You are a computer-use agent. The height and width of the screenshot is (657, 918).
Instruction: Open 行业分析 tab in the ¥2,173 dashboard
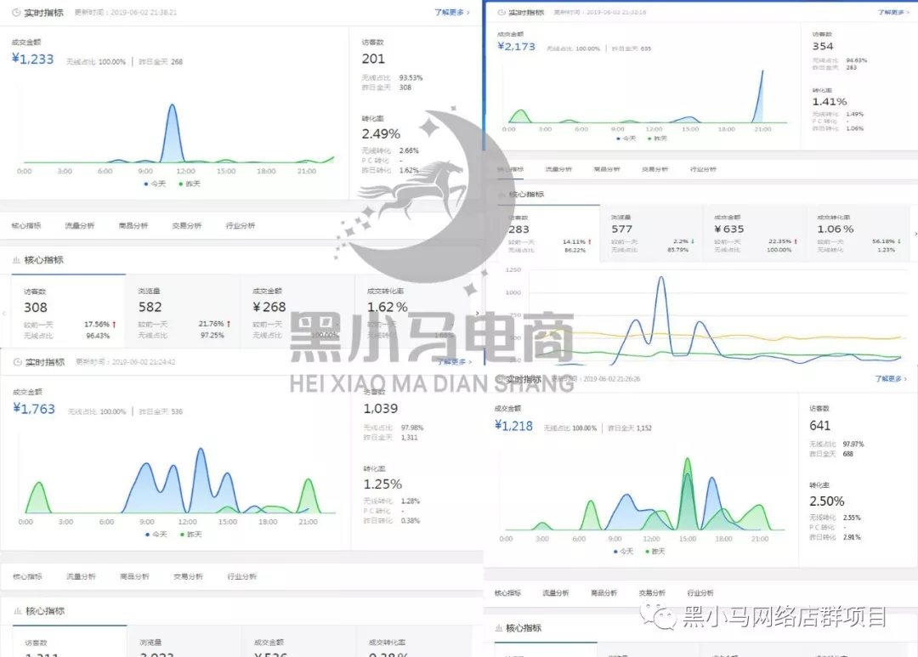click(x=703, y=169)
